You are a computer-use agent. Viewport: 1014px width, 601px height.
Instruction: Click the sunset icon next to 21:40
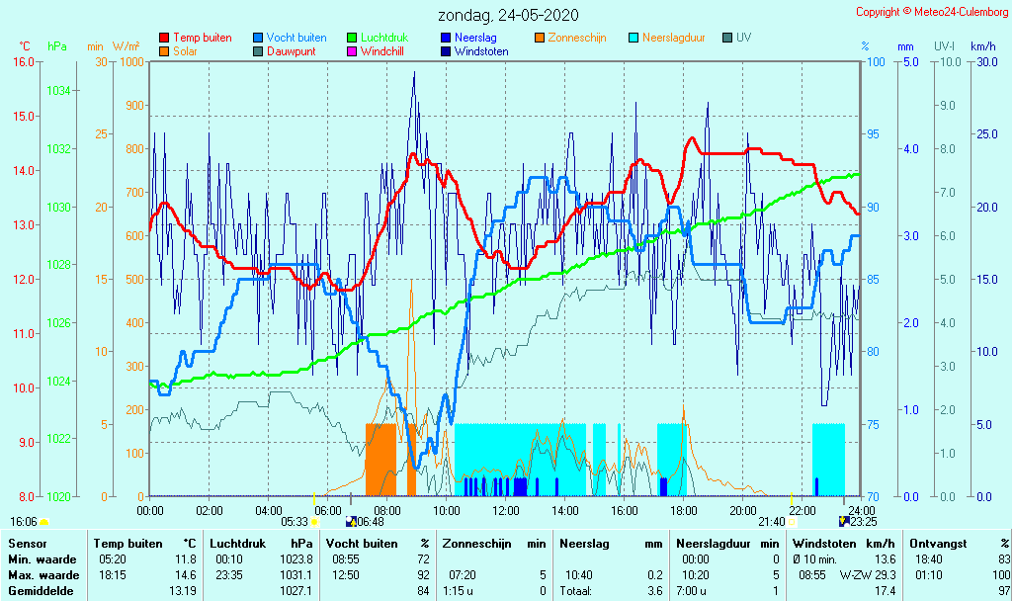click(792, 522)
